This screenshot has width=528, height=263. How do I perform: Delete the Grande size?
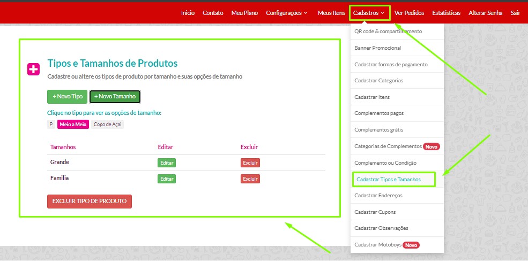(250, 163)
